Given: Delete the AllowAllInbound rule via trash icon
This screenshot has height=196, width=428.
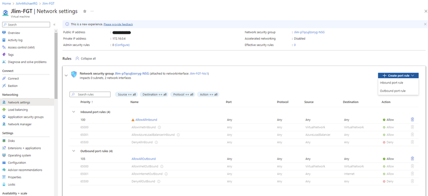Looking at the screenshot, I should click(x=412, y=120).
